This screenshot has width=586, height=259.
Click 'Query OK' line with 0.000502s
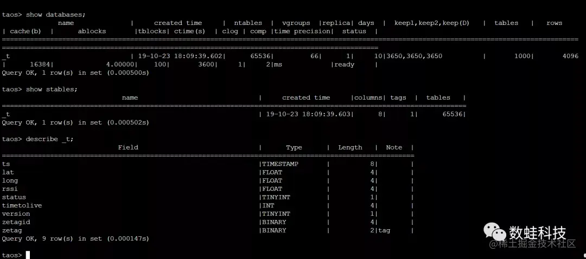click(x=75, y=122)
